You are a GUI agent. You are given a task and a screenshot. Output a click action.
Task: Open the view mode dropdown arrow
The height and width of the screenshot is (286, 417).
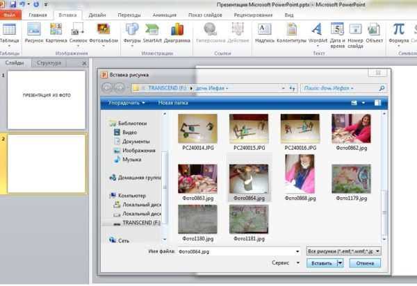point(363,103)
